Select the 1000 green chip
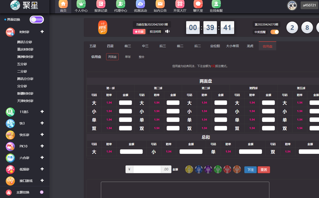Image resolution: width=319 pixels, height=198 pixels. (x=218, y=169)
